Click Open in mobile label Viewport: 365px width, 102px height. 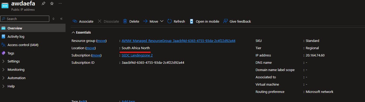point(208,22)
